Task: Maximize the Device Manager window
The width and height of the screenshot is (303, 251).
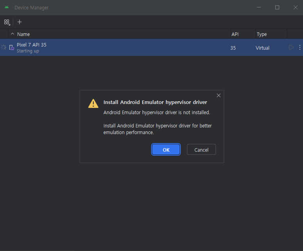Action: [277, 7]
